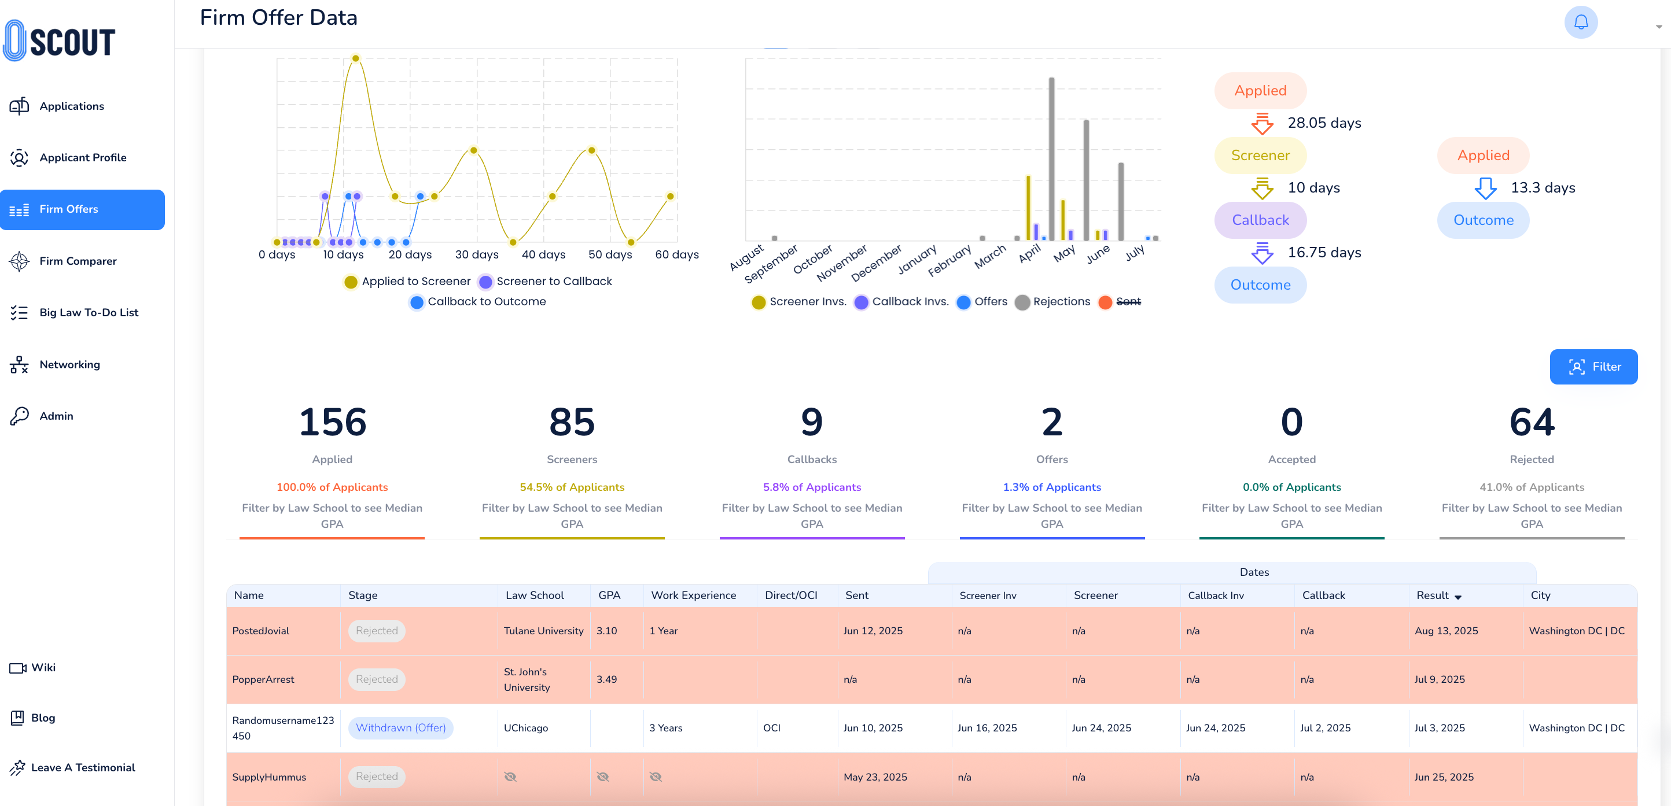Viewport: 1671px width, 806px height.
Task: Click the notification bell icon
Action: [x=1580, y=23]
